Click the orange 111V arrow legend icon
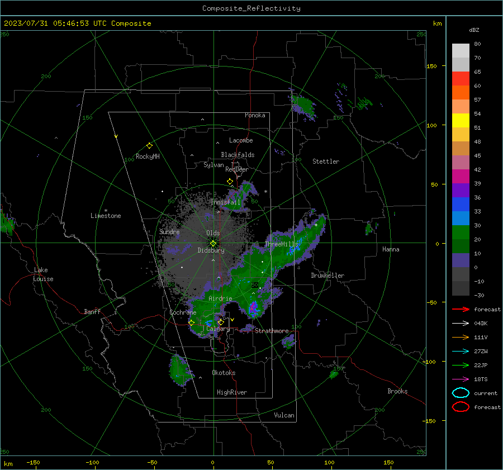 click(x=461, y=337)
